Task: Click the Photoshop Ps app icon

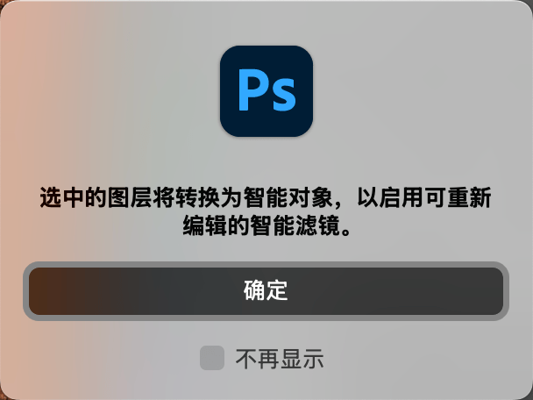Action: pos(266,91)
